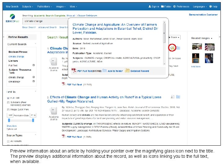Image resolution: width=223 pixels, height=167 pixels.
Task: Remove the Full Text limiter
Action: [34, 65]
